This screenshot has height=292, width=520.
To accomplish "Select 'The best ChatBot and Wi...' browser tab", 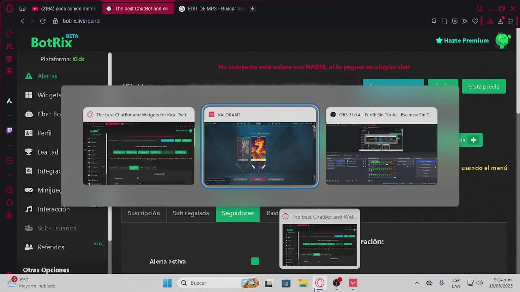I will point(137,9).
